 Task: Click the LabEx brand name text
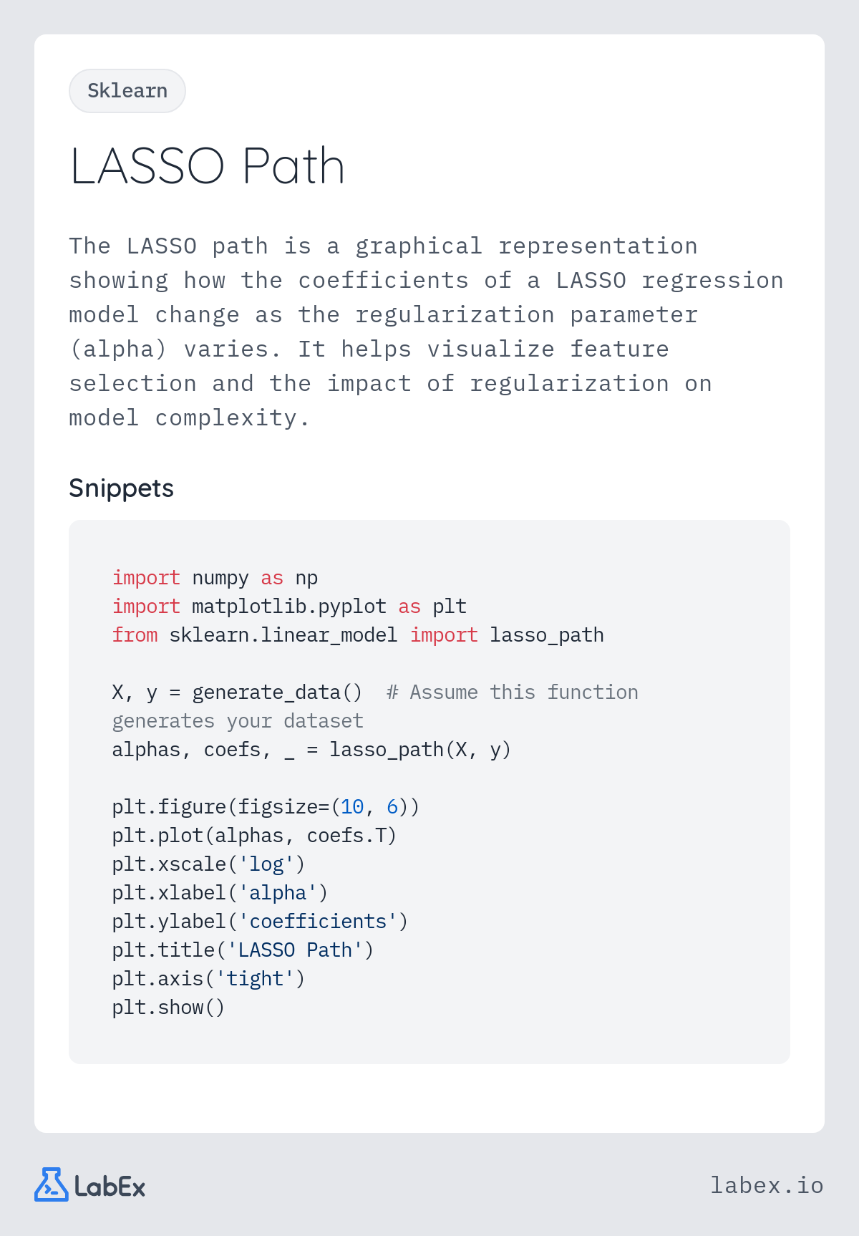click(x=110, y=1187)
